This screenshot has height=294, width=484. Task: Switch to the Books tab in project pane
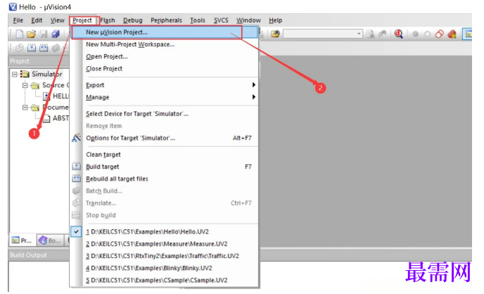(50, 241)
